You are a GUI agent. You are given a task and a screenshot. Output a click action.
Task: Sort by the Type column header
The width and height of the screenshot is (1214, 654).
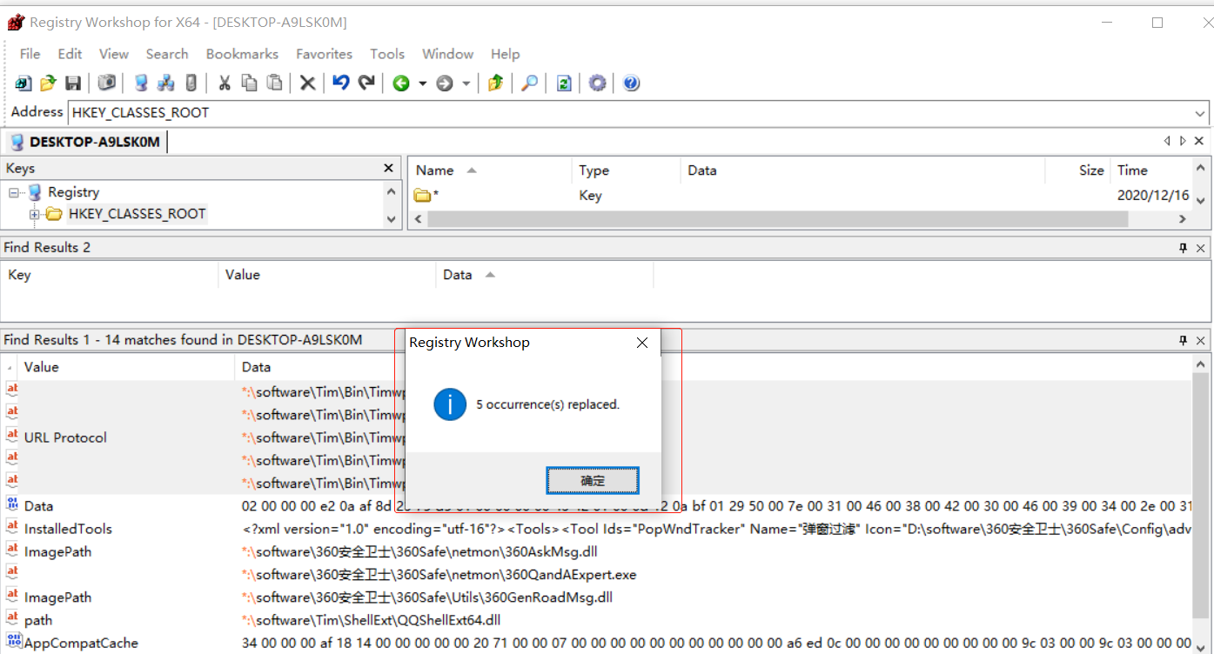(626, 170)
